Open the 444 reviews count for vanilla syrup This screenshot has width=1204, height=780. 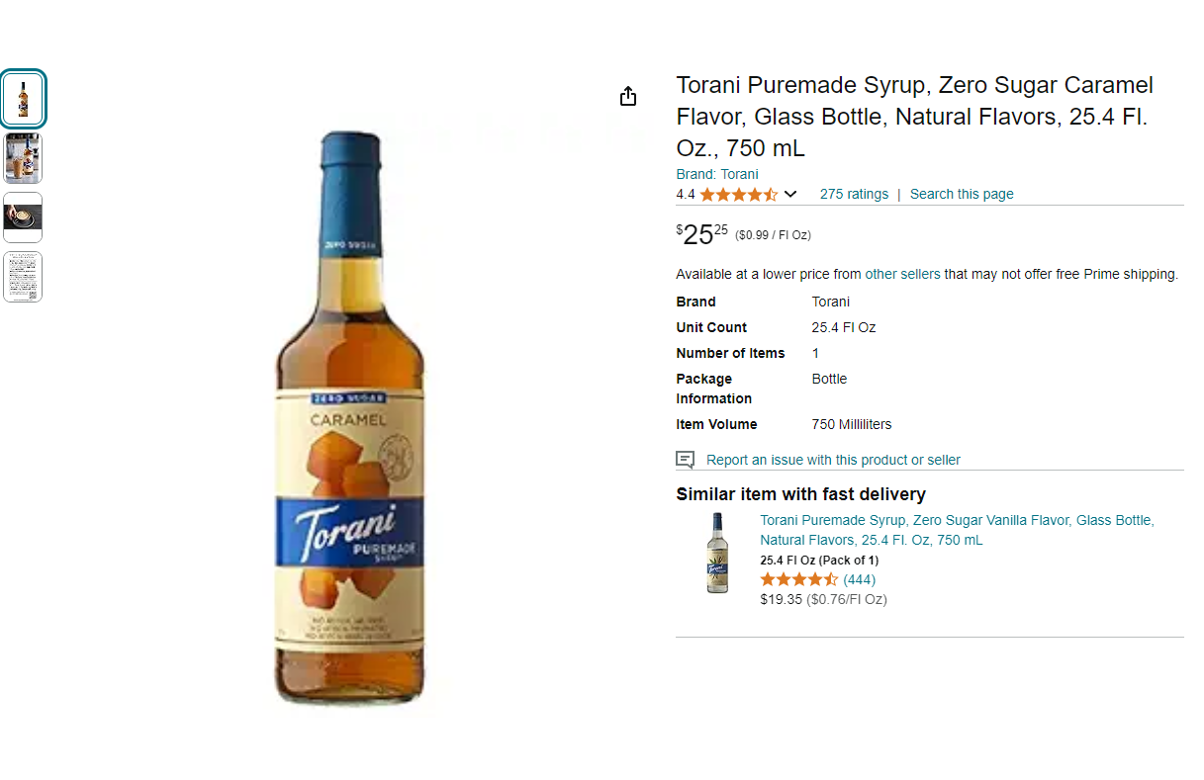(859, 579)
